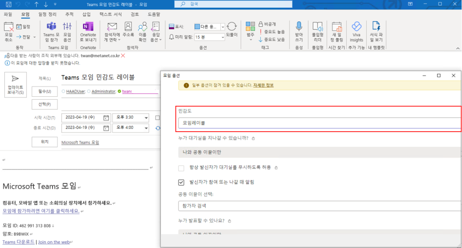
Task: Expand the 오후 4:00 end time dropdown
Action: click(146, 128)
